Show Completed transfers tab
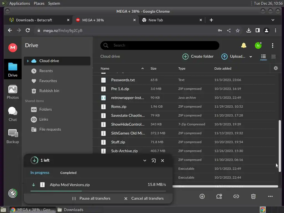Screen dimensions: 284x213 click(68, 173)
